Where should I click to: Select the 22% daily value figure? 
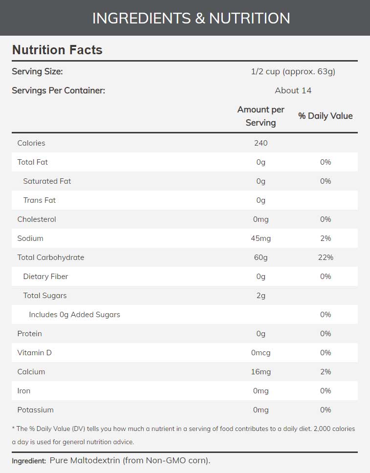326,258
